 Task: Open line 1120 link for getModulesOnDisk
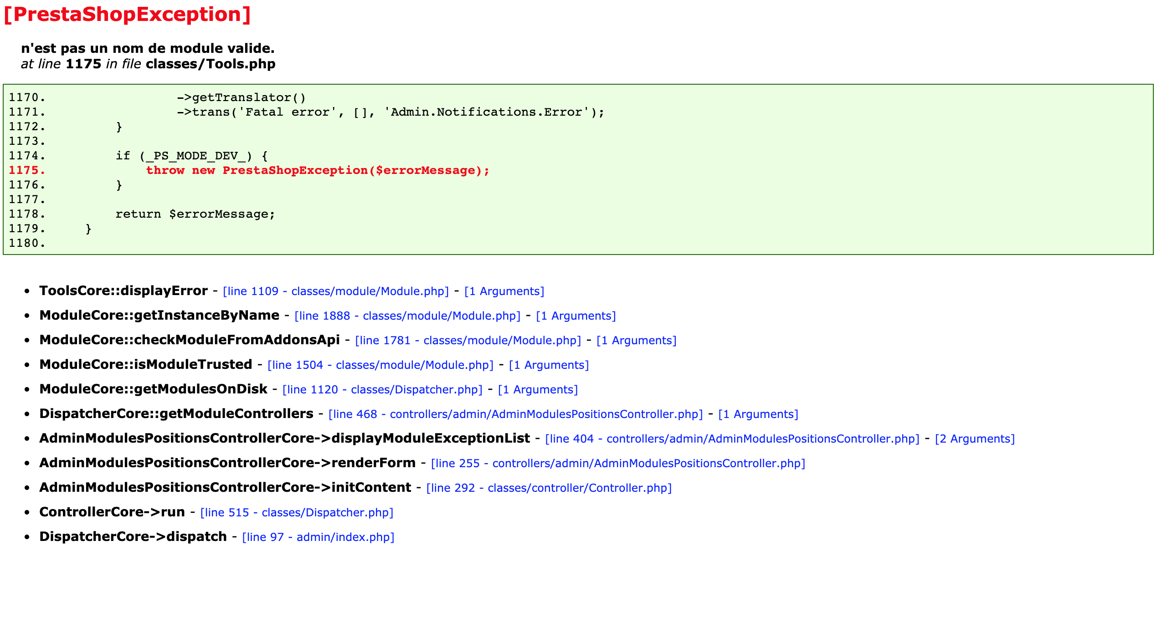382,389
